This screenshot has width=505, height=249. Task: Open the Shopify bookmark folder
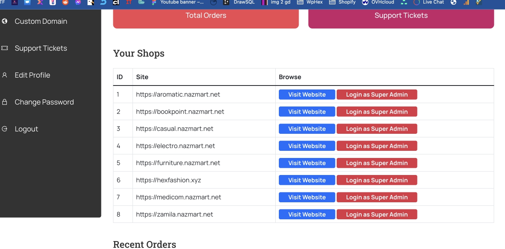(343, 2)
